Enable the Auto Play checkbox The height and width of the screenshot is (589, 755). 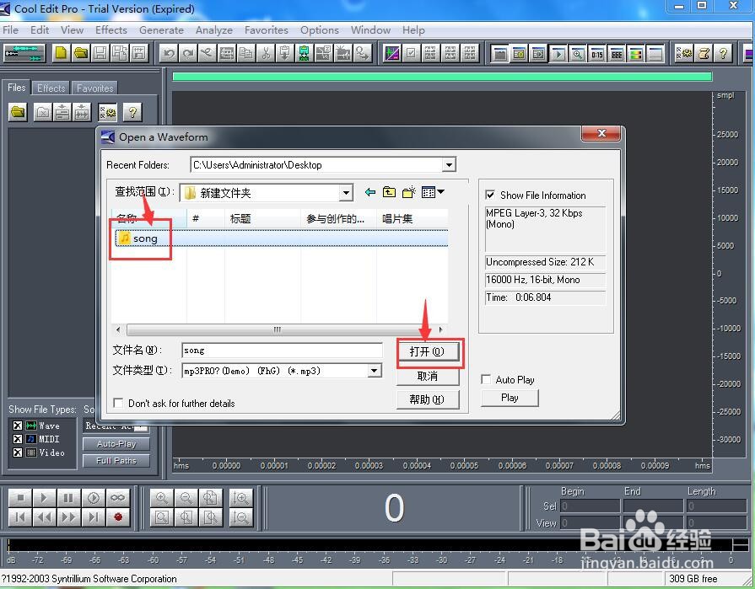point(486,379)
